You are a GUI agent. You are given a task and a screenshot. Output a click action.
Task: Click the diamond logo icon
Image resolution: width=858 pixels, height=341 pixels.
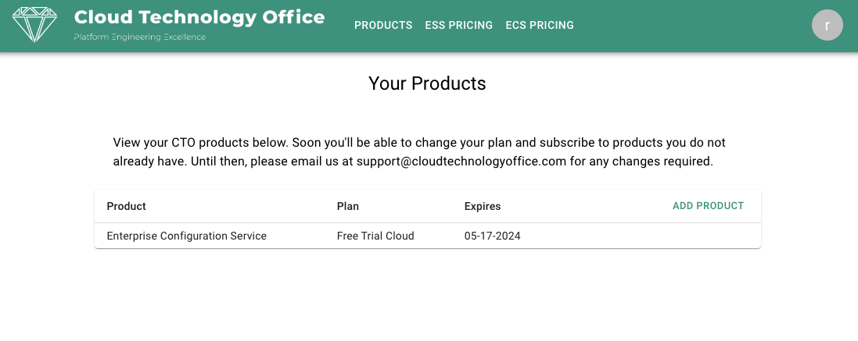[x=34, y=24]
